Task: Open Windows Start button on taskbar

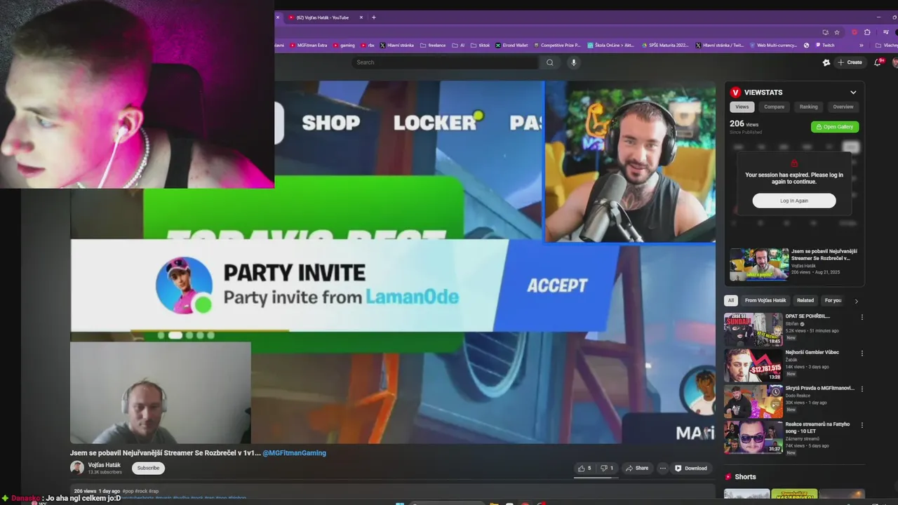Action: coord(400,503)
